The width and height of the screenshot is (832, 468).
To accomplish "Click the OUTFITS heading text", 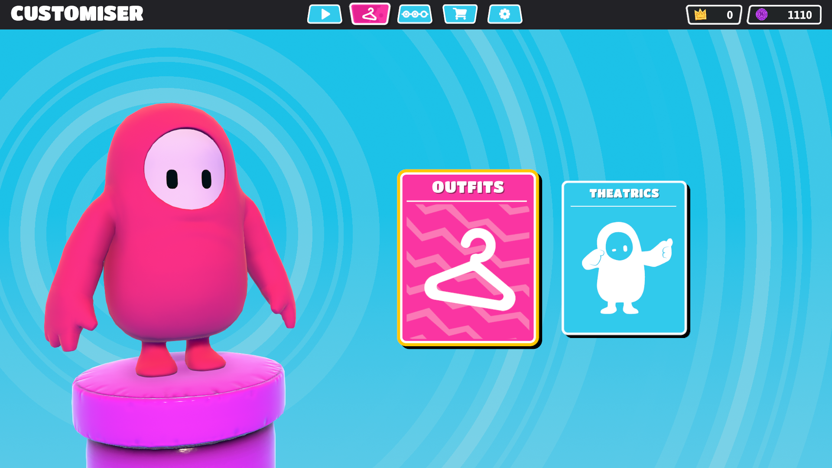I will point(468,187).
